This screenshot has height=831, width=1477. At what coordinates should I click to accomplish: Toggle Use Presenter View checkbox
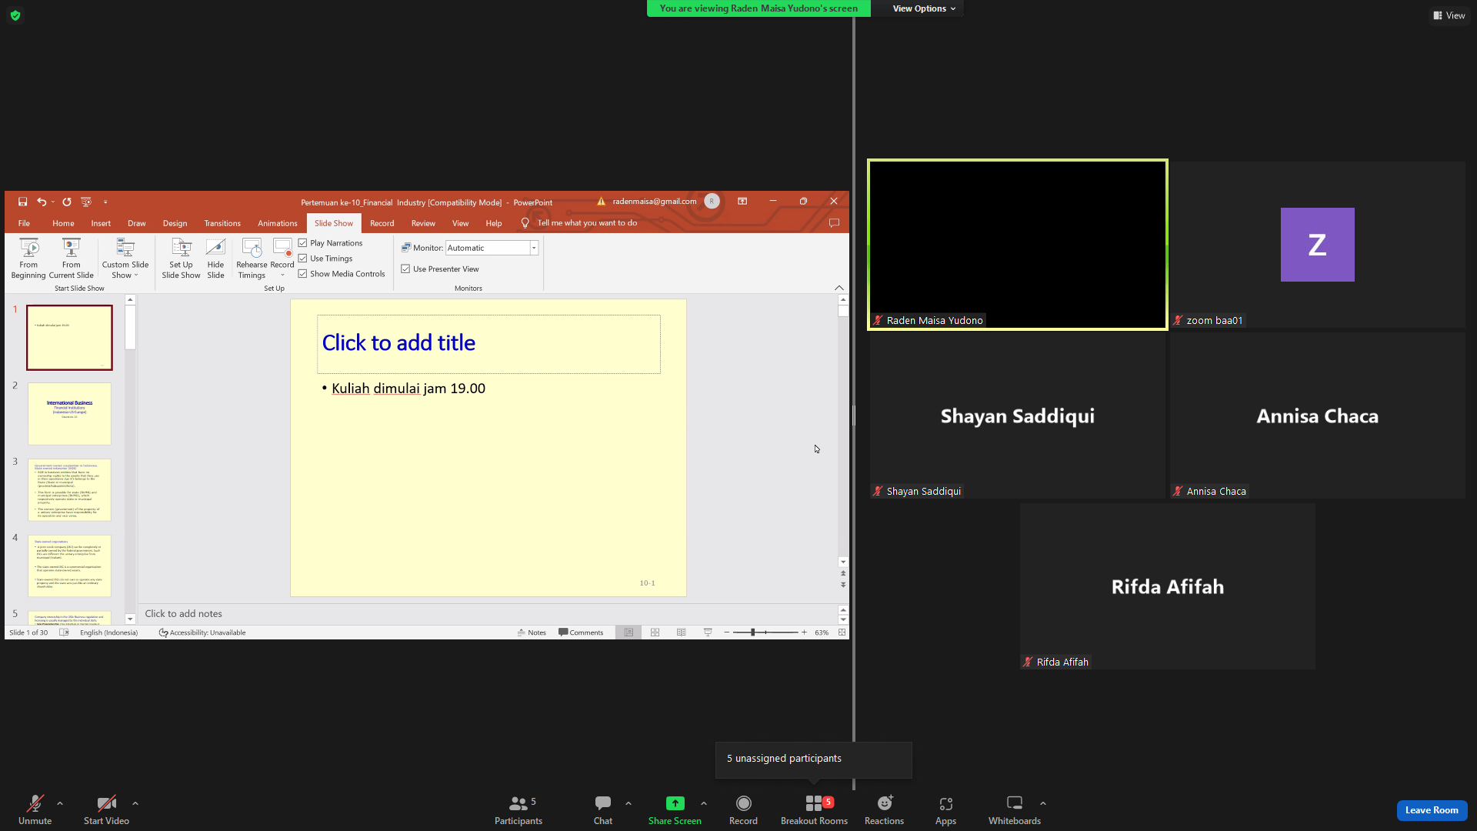pos(405,269)
